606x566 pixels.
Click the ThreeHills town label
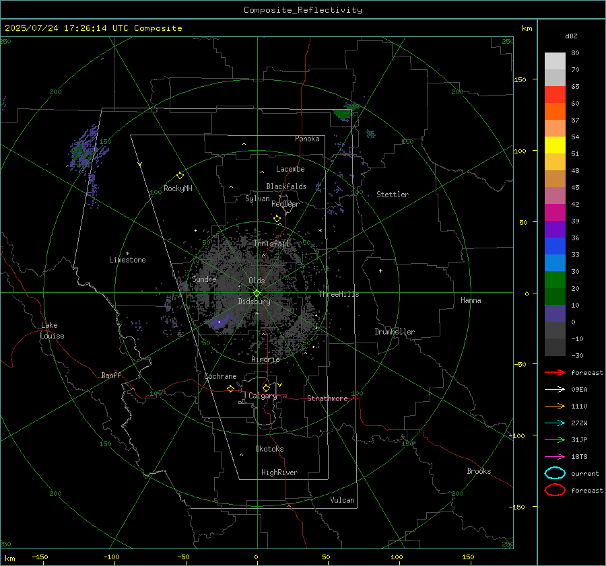(x=339, y=294)
